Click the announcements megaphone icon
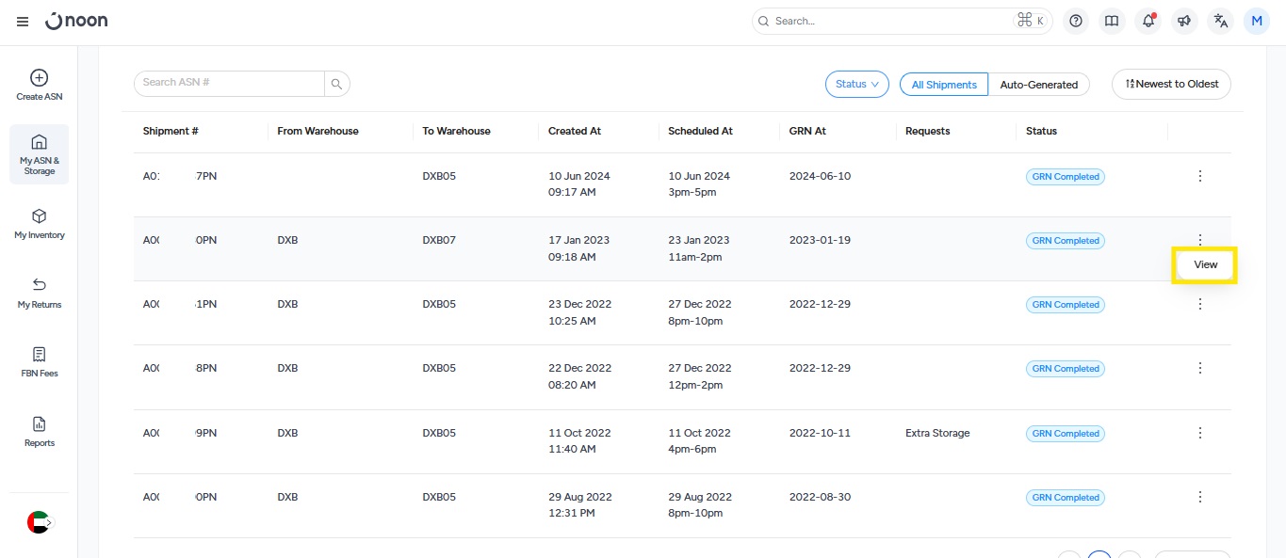Image resolution: width=1286 pixels, height=558 pixels. [1184, 21]
